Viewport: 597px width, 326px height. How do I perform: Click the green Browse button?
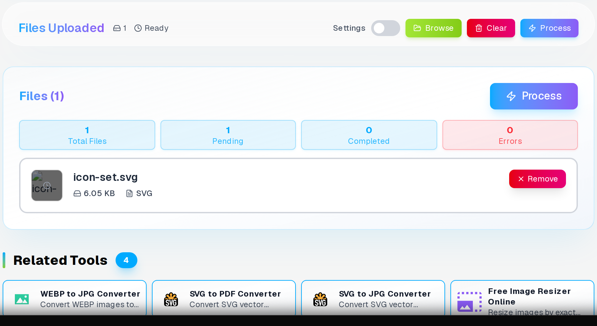point(433,28)
